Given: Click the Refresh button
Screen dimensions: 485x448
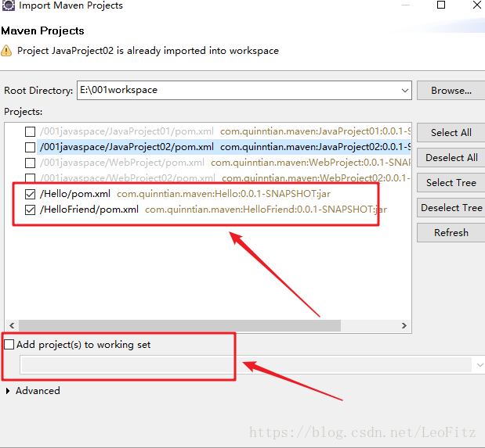Looking at the screenshot, I should pyautogui.click(x=451, y=232).
